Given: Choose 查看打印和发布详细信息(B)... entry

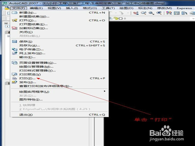Looking at the screenshot, I should pos(59,86).
